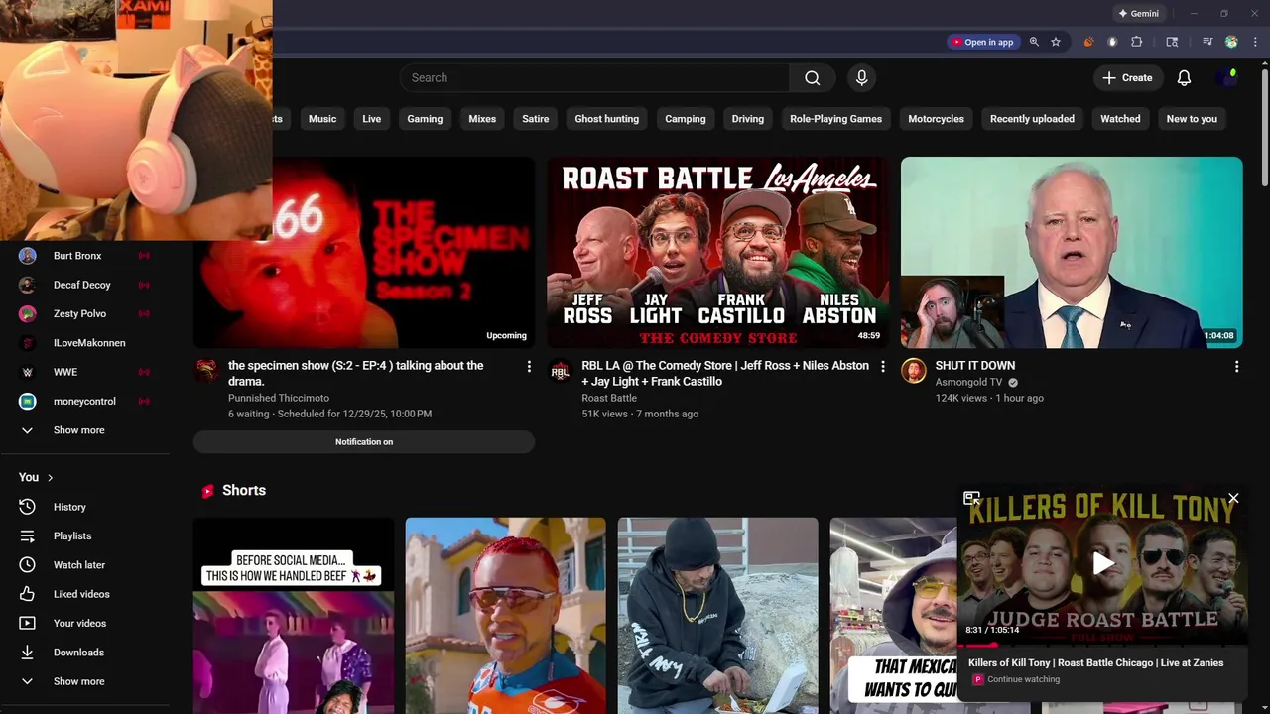Select the Role-Playing Games chip

click(x=835, y=119)
